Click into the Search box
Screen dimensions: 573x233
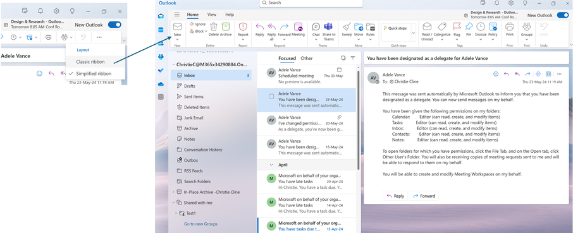tap(311, 3)
